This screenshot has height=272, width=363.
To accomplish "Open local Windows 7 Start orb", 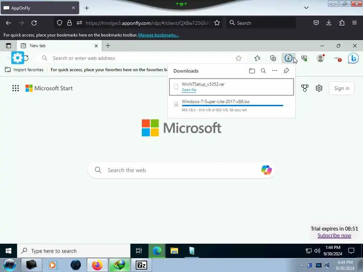I will pos(9,265).
